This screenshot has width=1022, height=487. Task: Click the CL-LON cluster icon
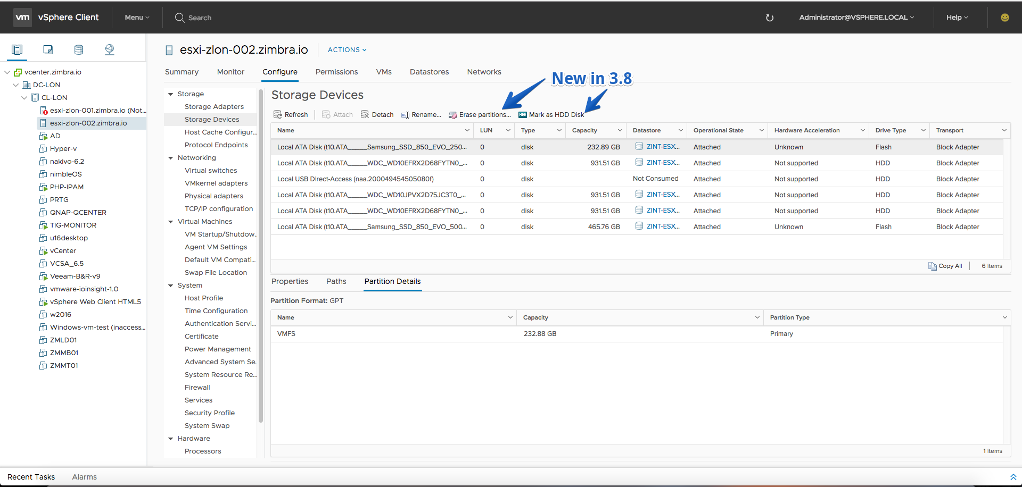pos(35,98)
